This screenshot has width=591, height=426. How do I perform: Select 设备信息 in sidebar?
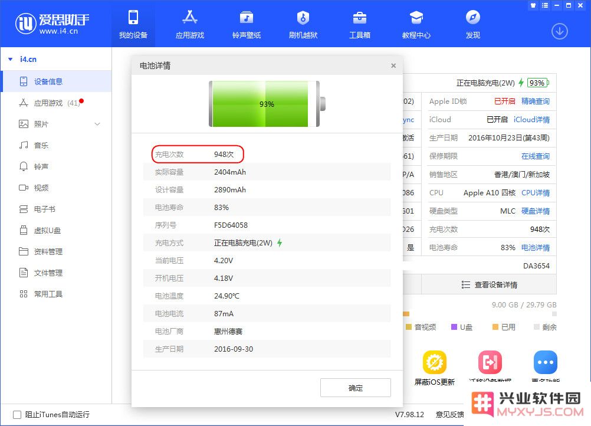[56, 81]
